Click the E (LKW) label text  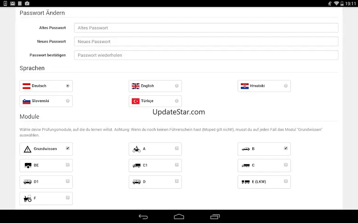click(x=259, y=182)
